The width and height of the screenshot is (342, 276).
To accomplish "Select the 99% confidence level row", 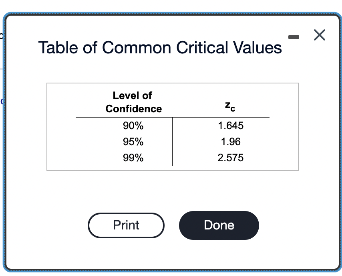I will [133, 158].
